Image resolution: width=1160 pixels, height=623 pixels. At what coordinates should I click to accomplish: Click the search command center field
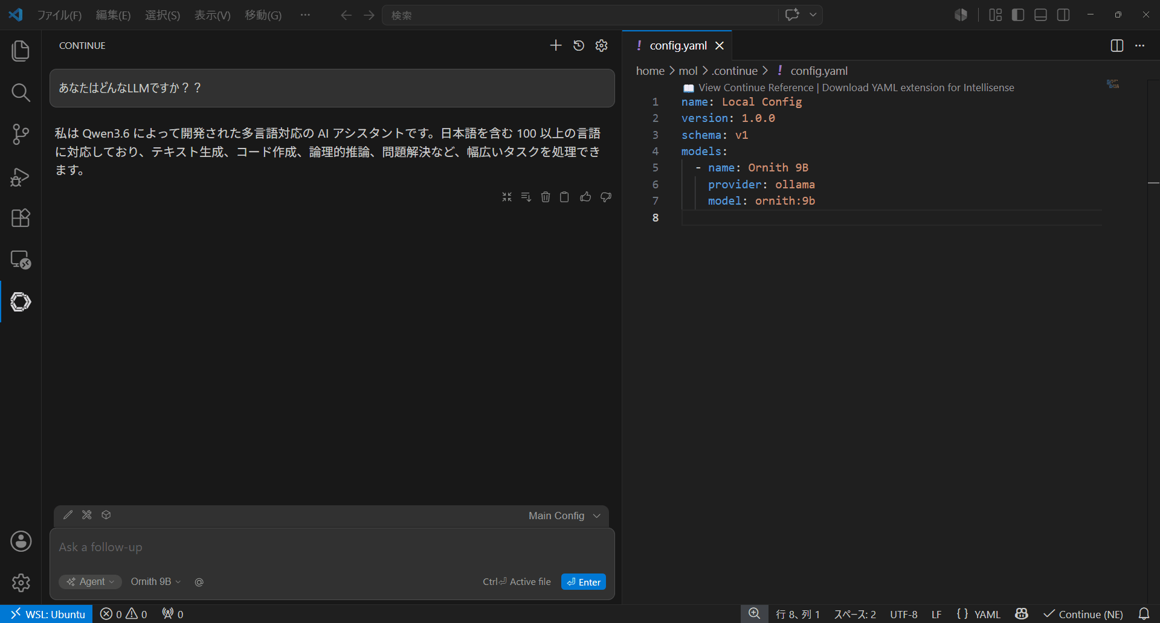tap(580, 15)
